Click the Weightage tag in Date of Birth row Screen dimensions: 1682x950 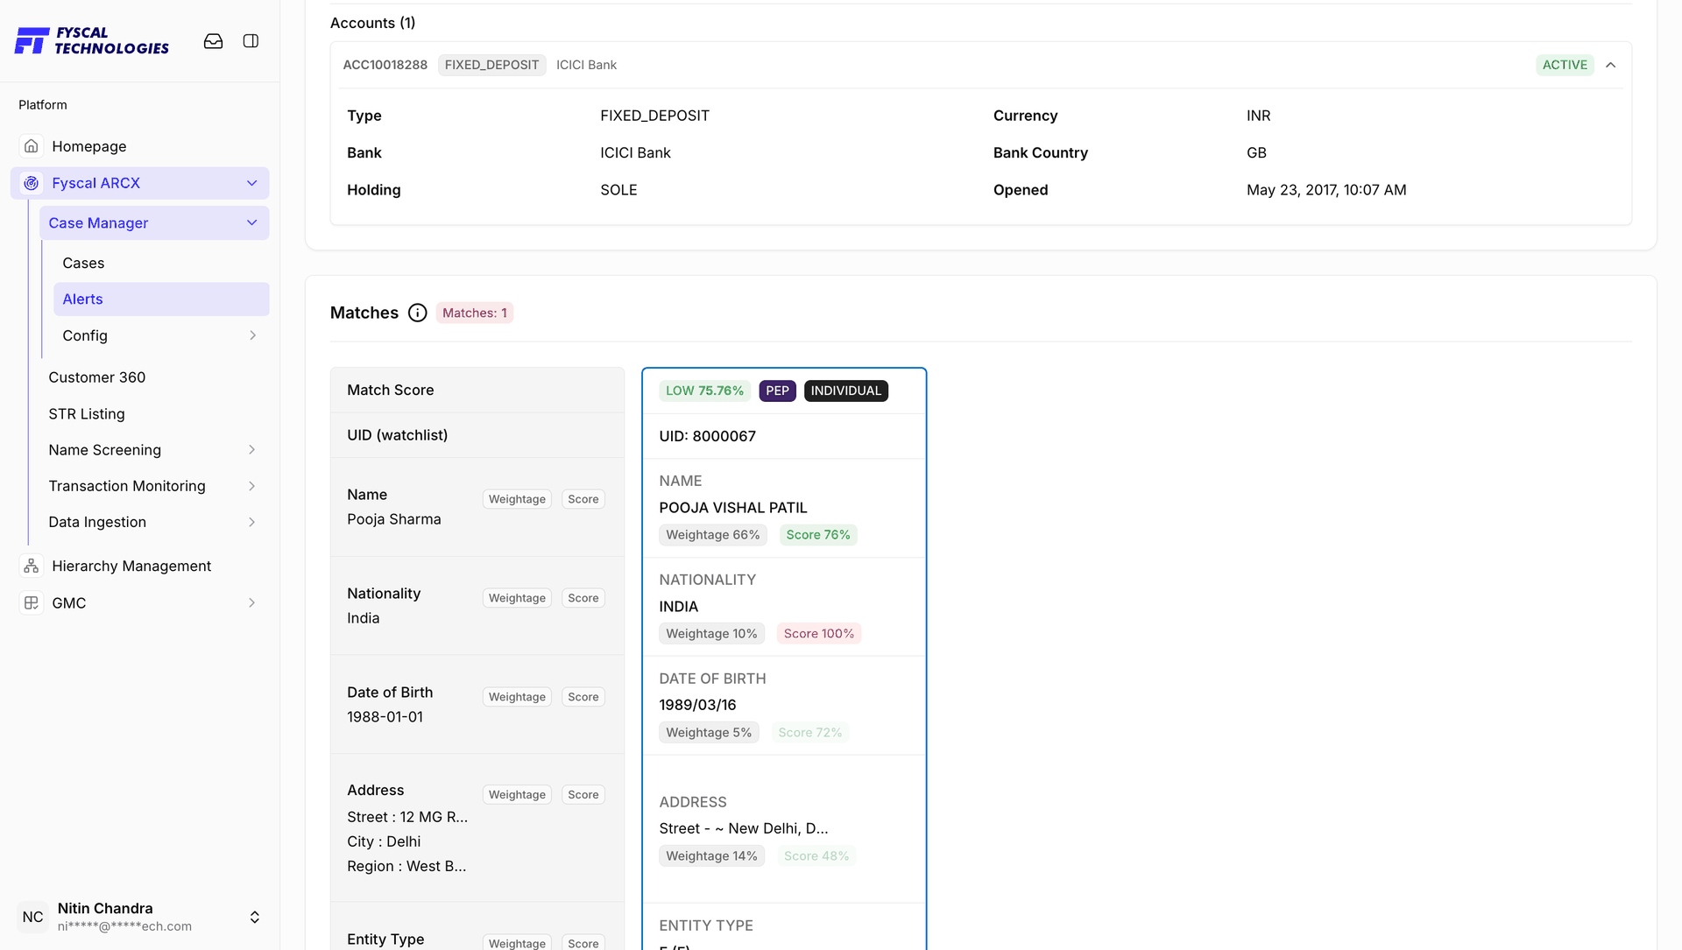(x=517, y=698)
